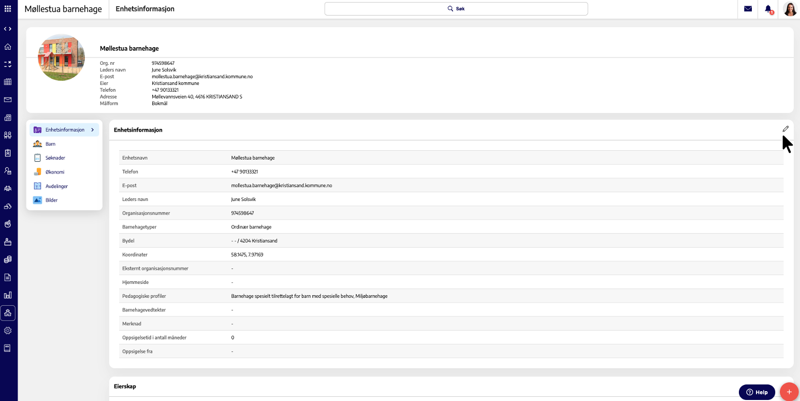Open the person-with-calendar icon in sidebar

(8, 170)
